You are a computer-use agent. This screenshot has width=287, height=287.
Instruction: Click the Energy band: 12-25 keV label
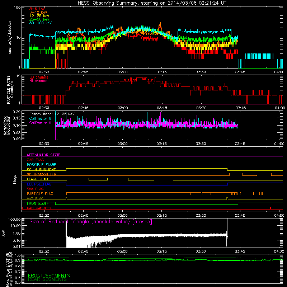coord(52,114)
